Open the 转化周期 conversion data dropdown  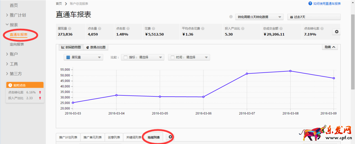[x=259, y=17]
